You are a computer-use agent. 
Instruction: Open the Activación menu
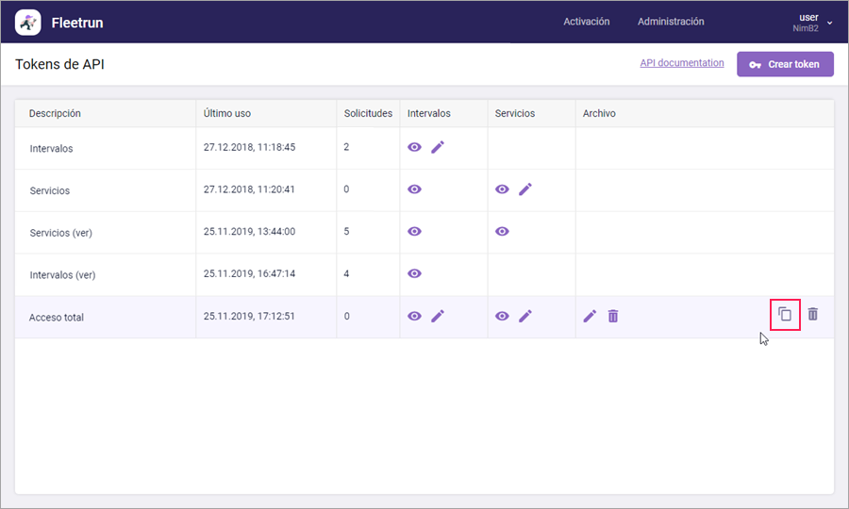pos(587,22)
